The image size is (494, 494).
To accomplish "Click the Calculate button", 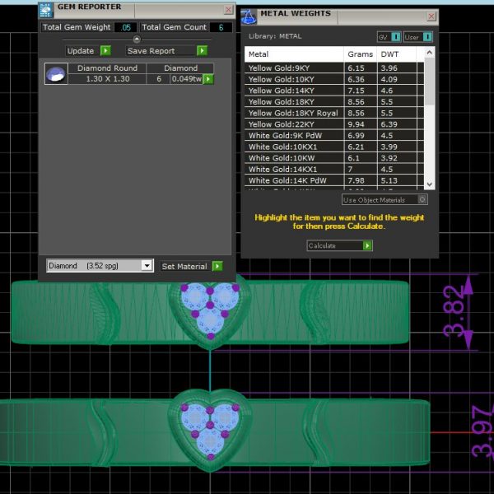I will 339,245.
